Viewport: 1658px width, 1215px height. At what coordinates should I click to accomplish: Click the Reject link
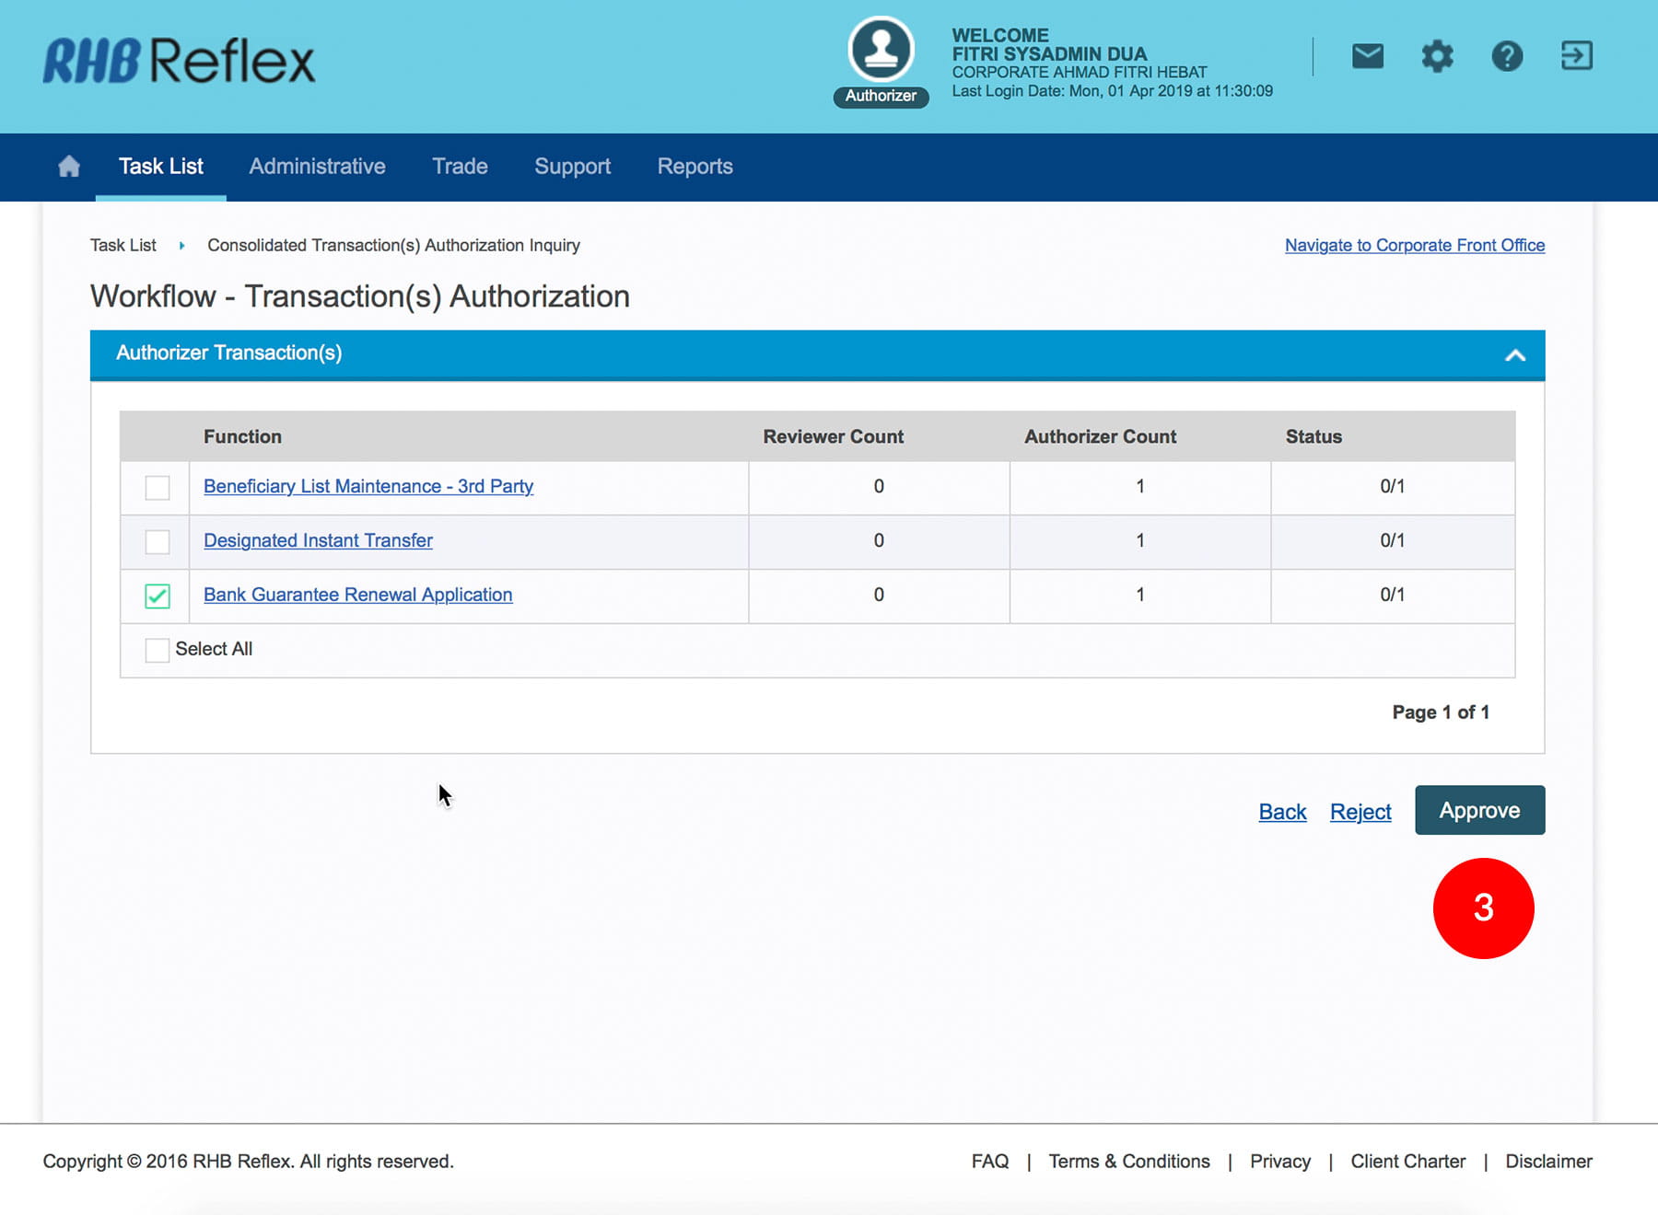pos(1360,812)
